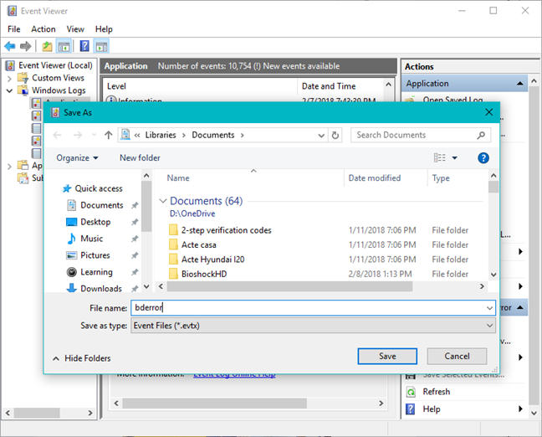Click Date and Time column header in event list
Image resolution: width=542 pixels, height=437 pixels.
click(x=329, y=86)
